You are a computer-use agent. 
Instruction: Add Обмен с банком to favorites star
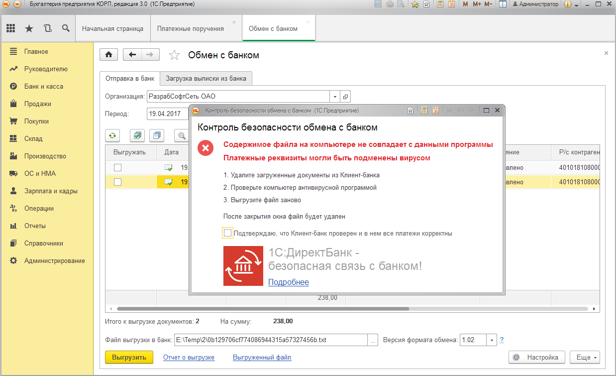coord(174,55)
